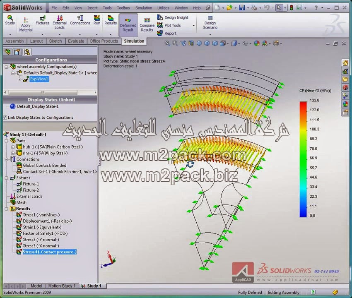Open the File Explorer folder icon in the task pane

[345, 79]
